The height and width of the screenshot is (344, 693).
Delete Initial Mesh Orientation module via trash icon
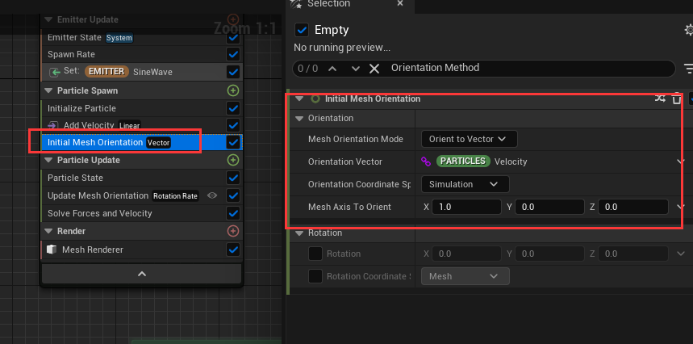pos(677,99)
